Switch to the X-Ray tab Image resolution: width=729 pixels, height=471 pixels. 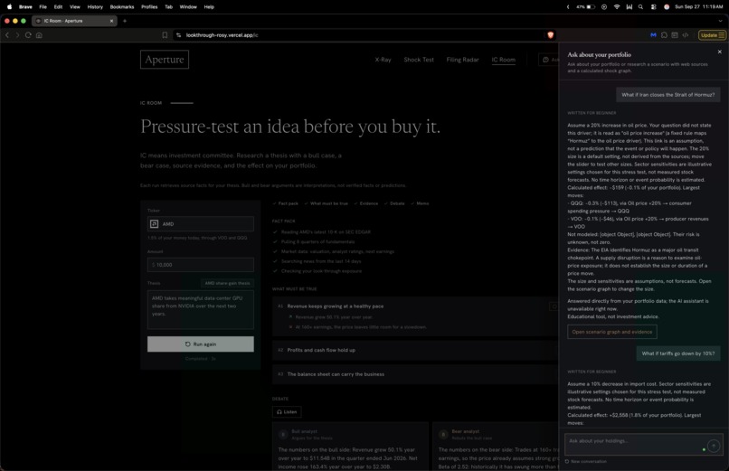(x=383, y=60)
